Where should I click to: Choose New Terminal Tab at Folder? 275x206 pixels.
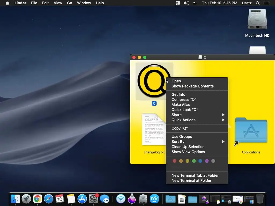pyautogui.click(x=197, y=175)
